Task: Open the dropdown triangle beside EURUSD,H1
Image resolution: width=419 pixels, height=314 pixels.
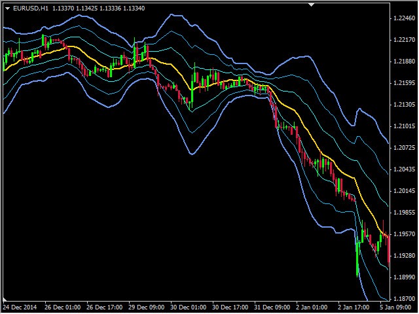Action: [6, 8]
